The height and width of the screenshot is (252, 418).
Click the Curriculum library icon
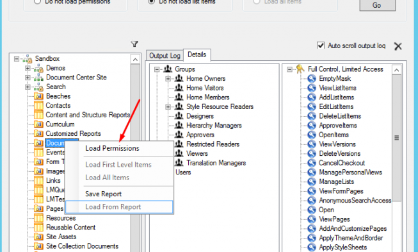click(38, 124)
